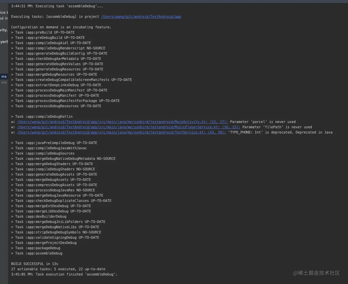Select the ':app:generateDebugBuildConfig' task line
The image size is (348, 284).
click(x=59, y=53)
